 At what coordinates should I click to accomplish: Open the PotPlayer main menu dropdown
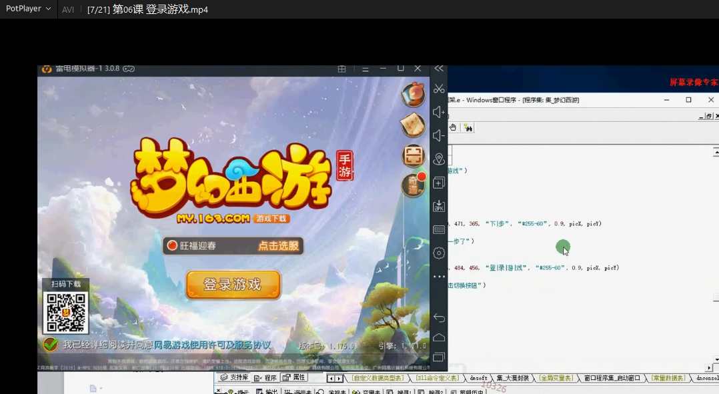tap(27, 9)
